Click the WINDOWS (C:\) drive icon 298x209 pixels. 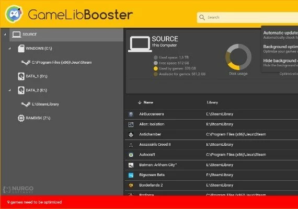click(21, 49)
